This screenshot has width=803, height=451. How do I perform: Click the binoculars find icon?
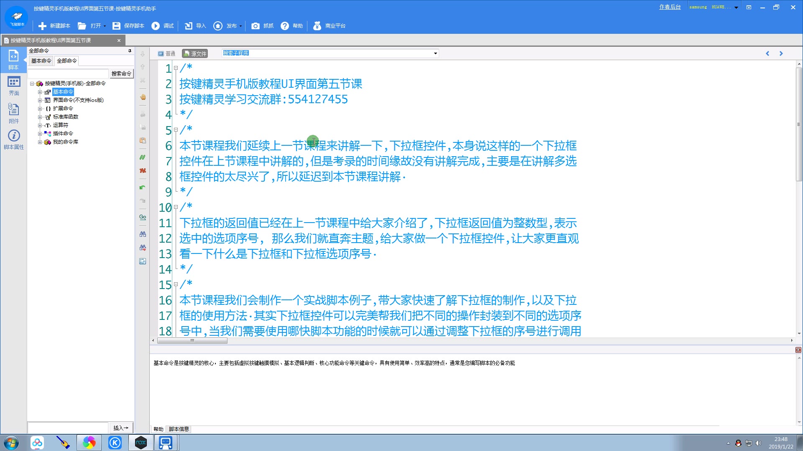tap(143, 234)
